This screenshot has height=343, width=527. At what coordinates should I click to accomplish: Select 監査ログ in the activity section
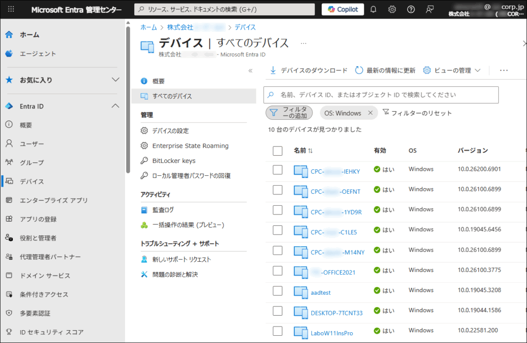click(x=163, y=210)
